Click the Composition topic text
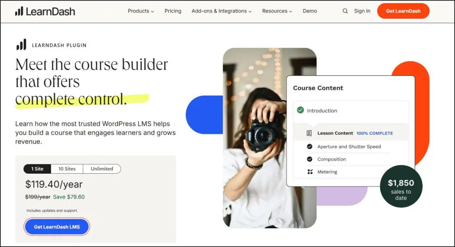455x247 pixels. 331,159
